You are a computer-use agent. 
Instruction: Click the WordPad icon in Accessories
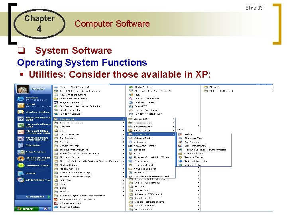pos(130,172)
